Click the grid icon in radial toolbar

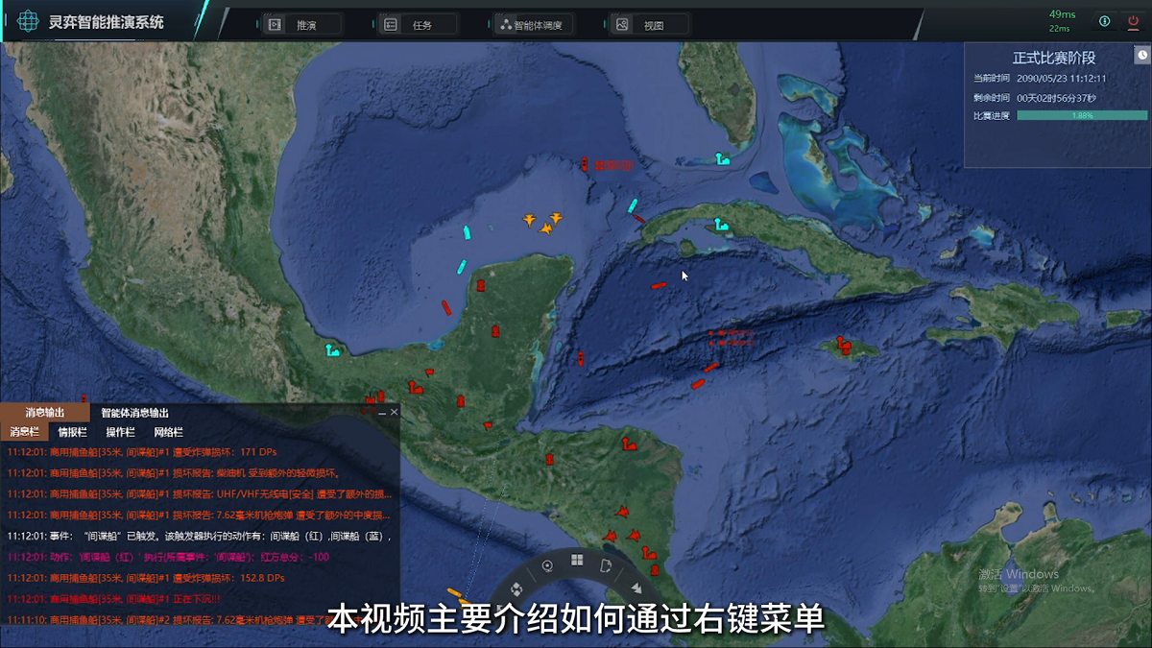577,561
